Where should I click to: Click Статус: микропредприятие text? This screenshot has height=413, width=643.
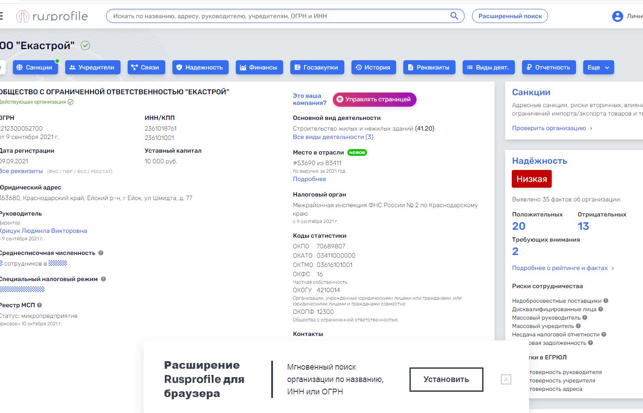point(39,316)
